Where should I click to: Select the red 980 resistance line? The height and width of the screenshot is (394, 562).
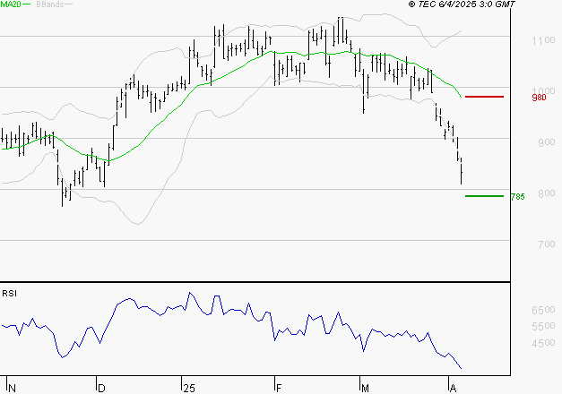(x=484, y=96)
